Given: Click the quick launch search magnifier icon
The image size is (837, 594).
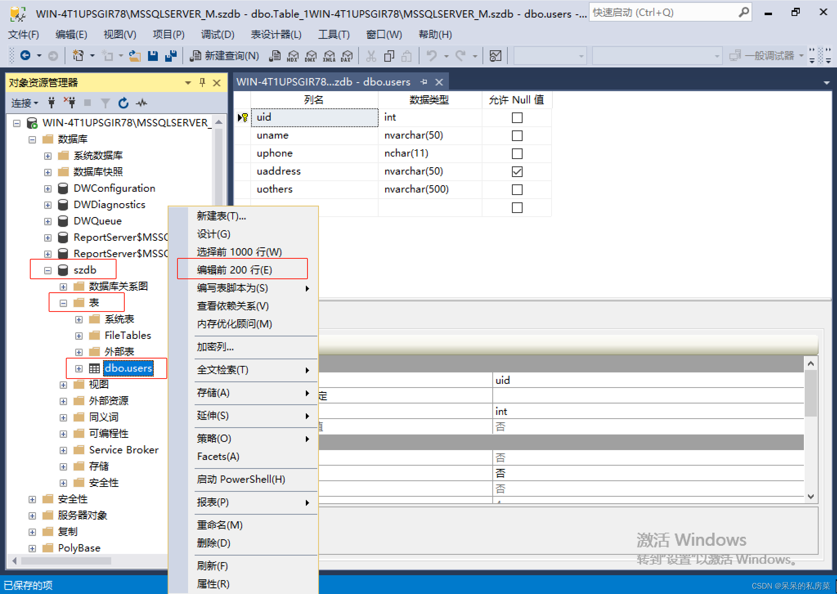Looking at the screenshot, I should pos(744,12).
